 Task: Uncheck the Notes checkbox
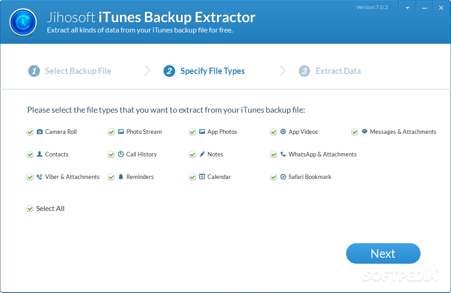point(193,155)
